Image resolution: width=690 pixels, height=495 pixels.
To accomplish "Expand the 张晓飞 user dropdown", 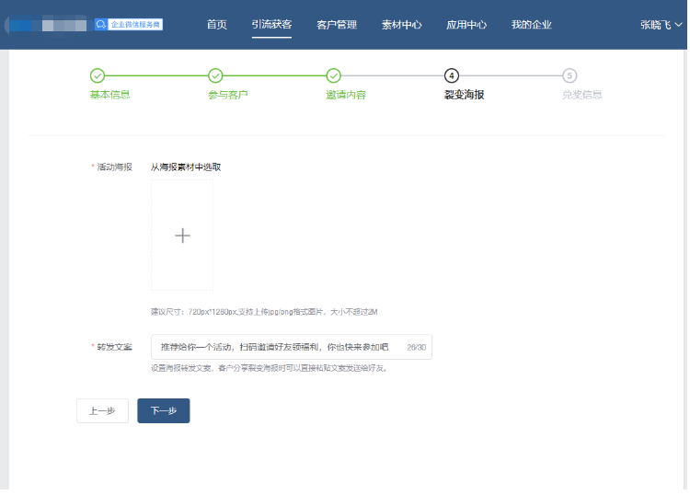I will (661, 25).
